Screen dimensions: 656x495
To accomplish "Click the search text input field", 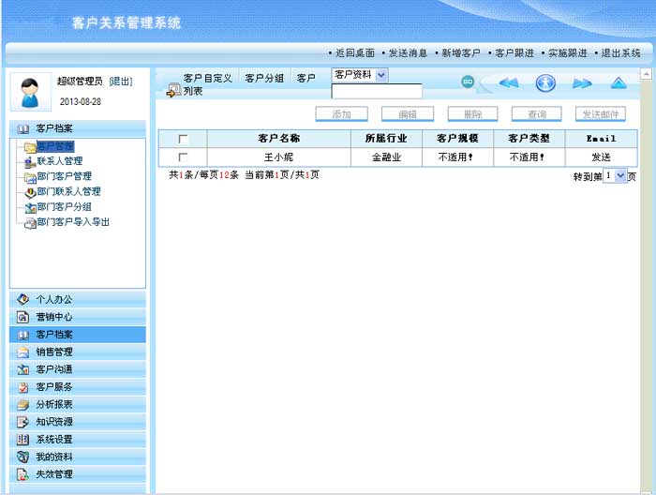I will (377, 92).
